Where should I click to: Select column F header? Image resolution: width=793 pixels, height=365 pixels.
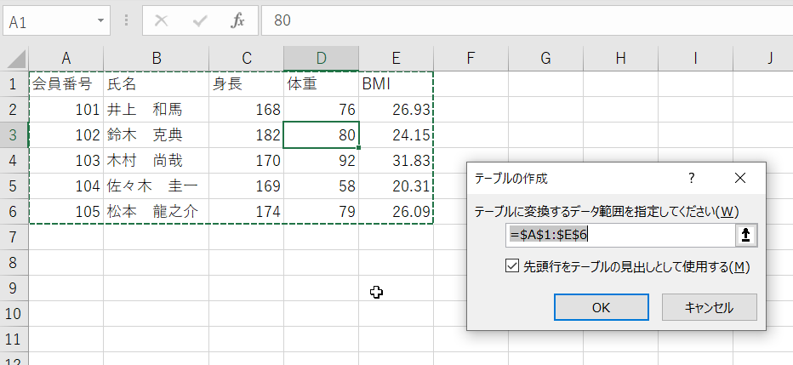471,59
